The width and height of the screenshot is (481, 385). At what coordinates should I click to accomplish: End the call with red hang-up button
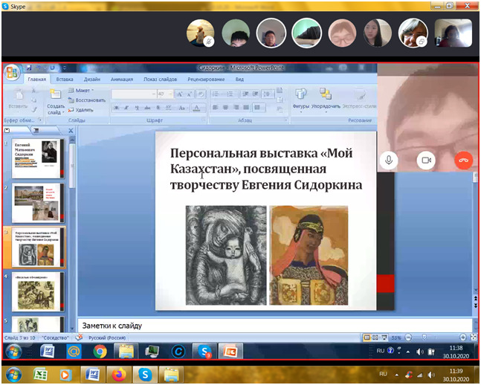pyautogui.click(x=463, y=160)
